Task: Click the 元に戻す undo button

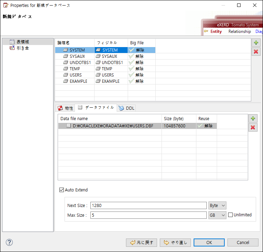Action: [142, 242]
